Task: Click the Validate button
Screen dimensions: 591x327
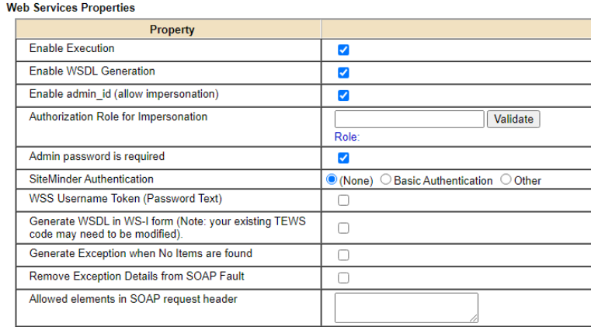Action: pyautogui.click(x=513, y=119)
